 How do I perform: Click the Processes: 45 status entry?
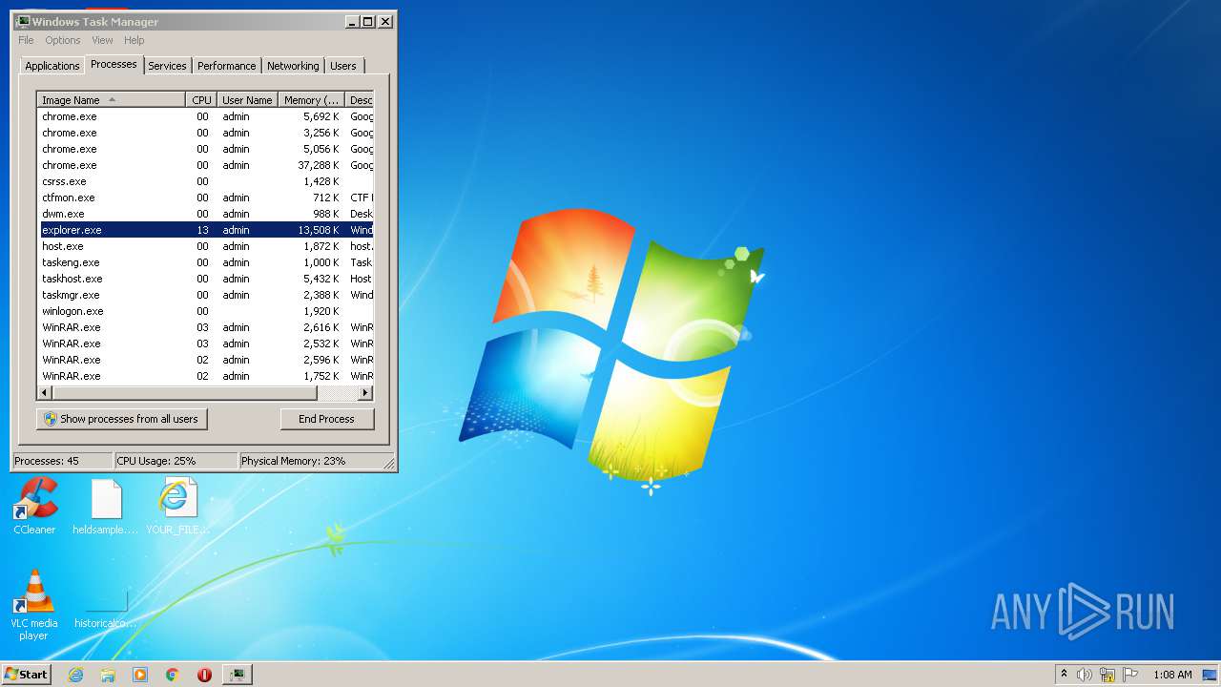62,461
